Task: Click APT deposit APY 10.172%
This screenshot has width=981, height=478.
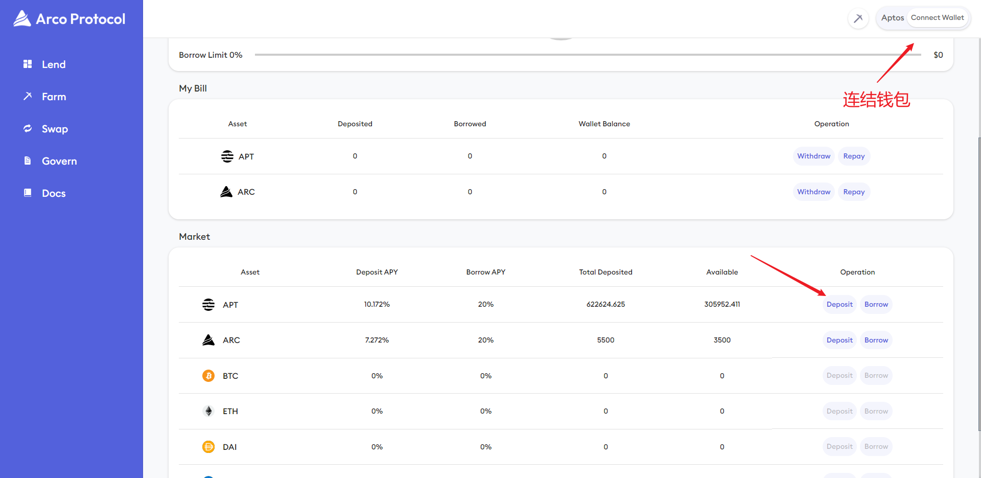Action: tap(377, 304)
